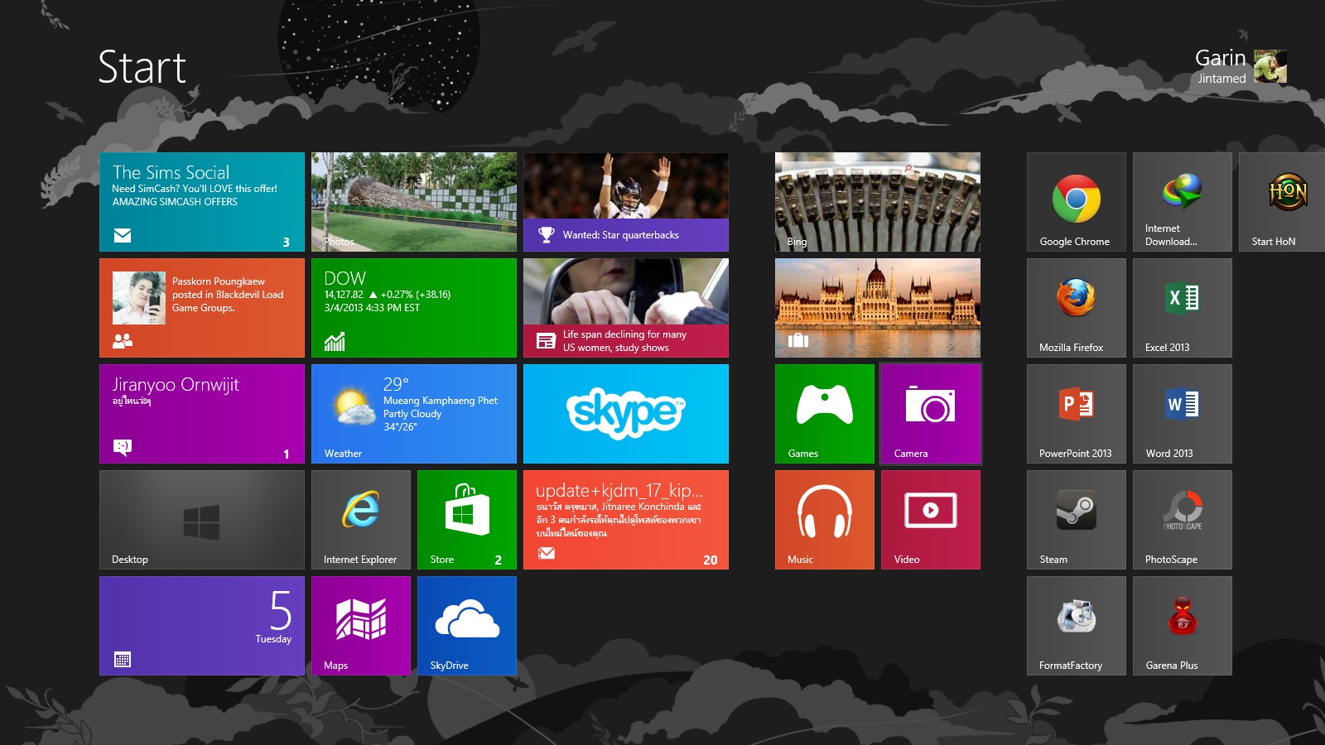The height and width of the screenshot is (745, 1325).
Task: Open the Google Chrome tile
Action: pos(1077,202)
